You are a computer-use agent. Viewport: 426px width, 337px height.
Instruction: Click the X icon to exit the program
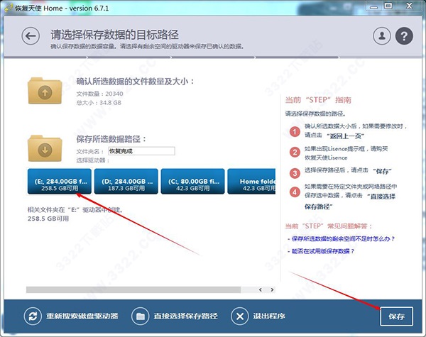[x=240, y=316]
